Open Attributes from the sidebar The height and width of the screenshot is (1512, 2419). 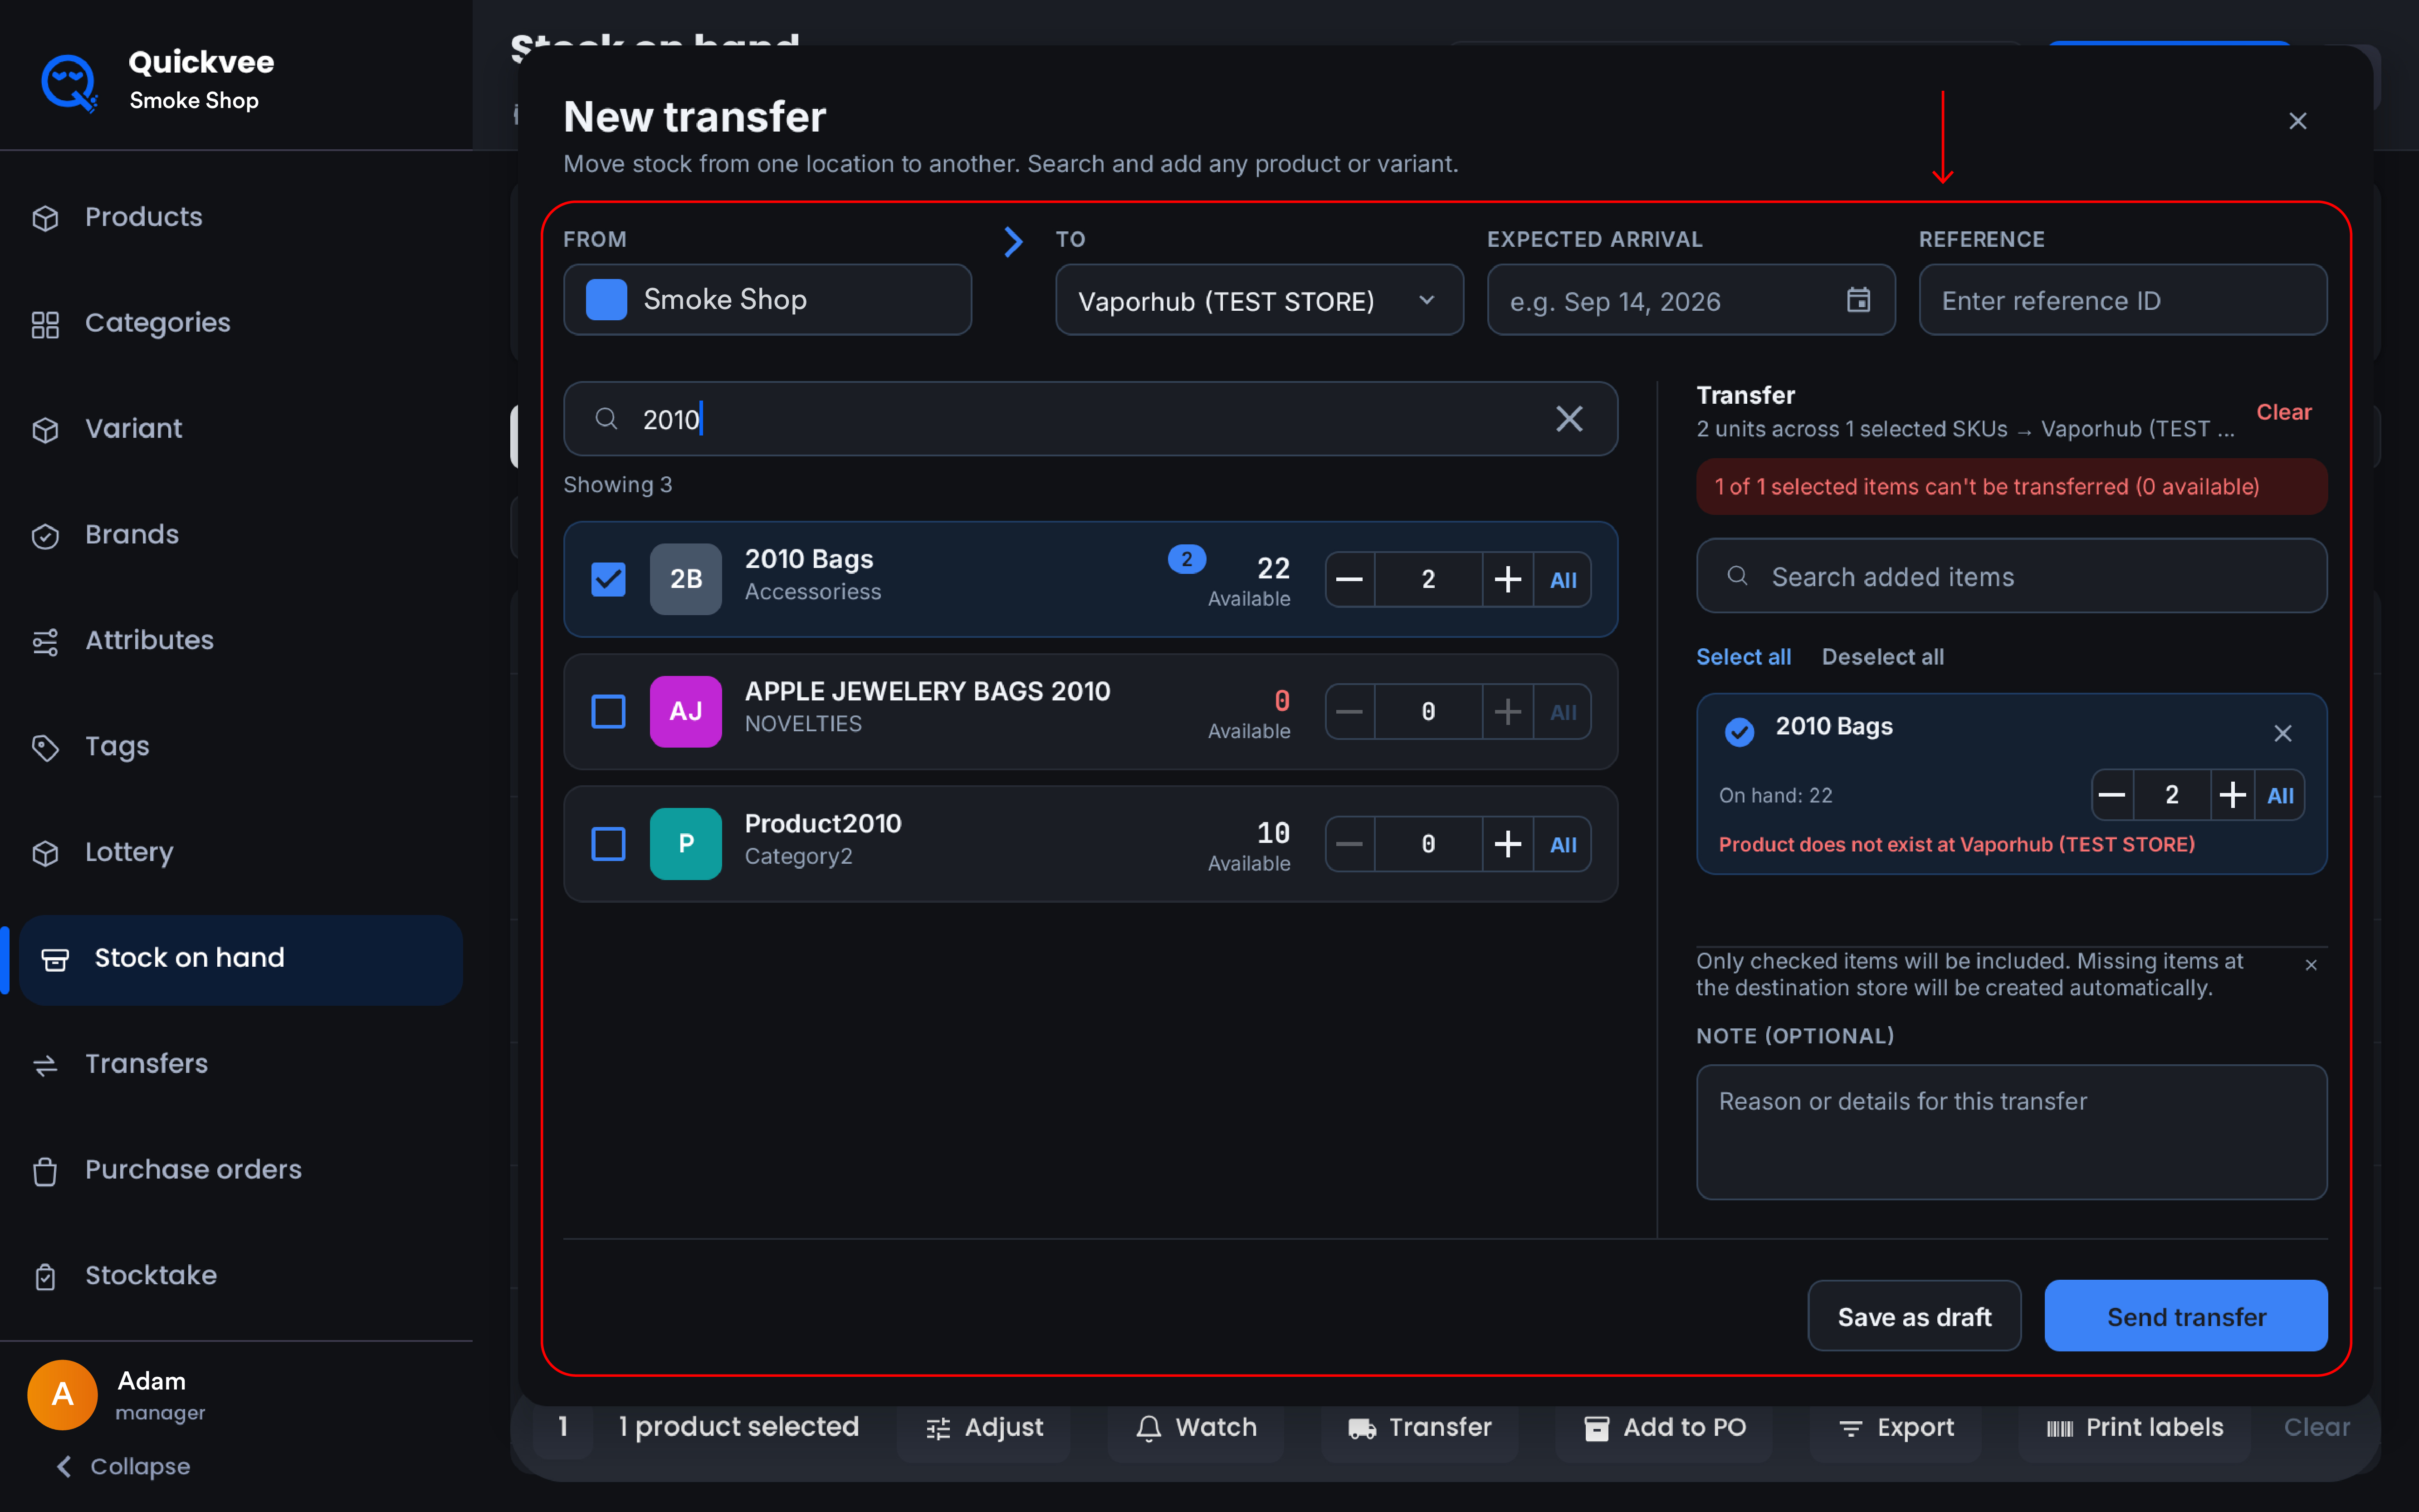coord(150,640)
